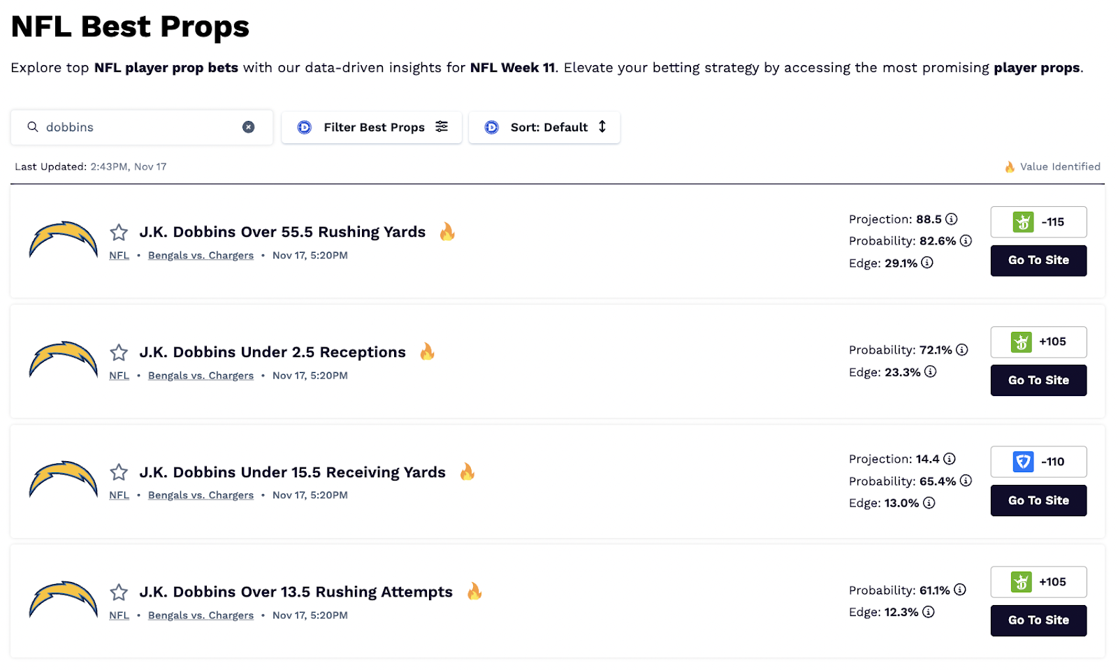1118x670 pixels.
Task: Click info icon next to Edge 23.3%
Action: click(x=930, y=372)
